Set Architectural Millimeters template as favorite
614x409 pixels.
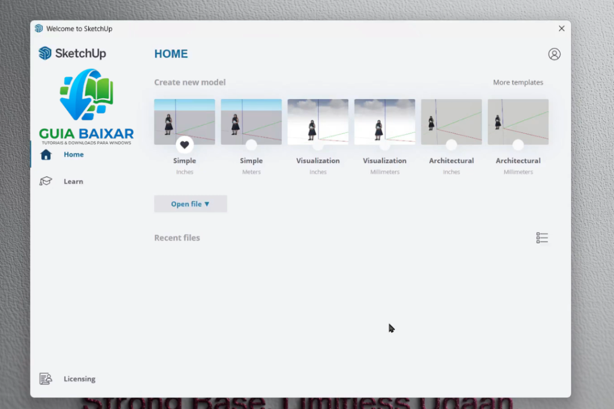tap(518, 145)
